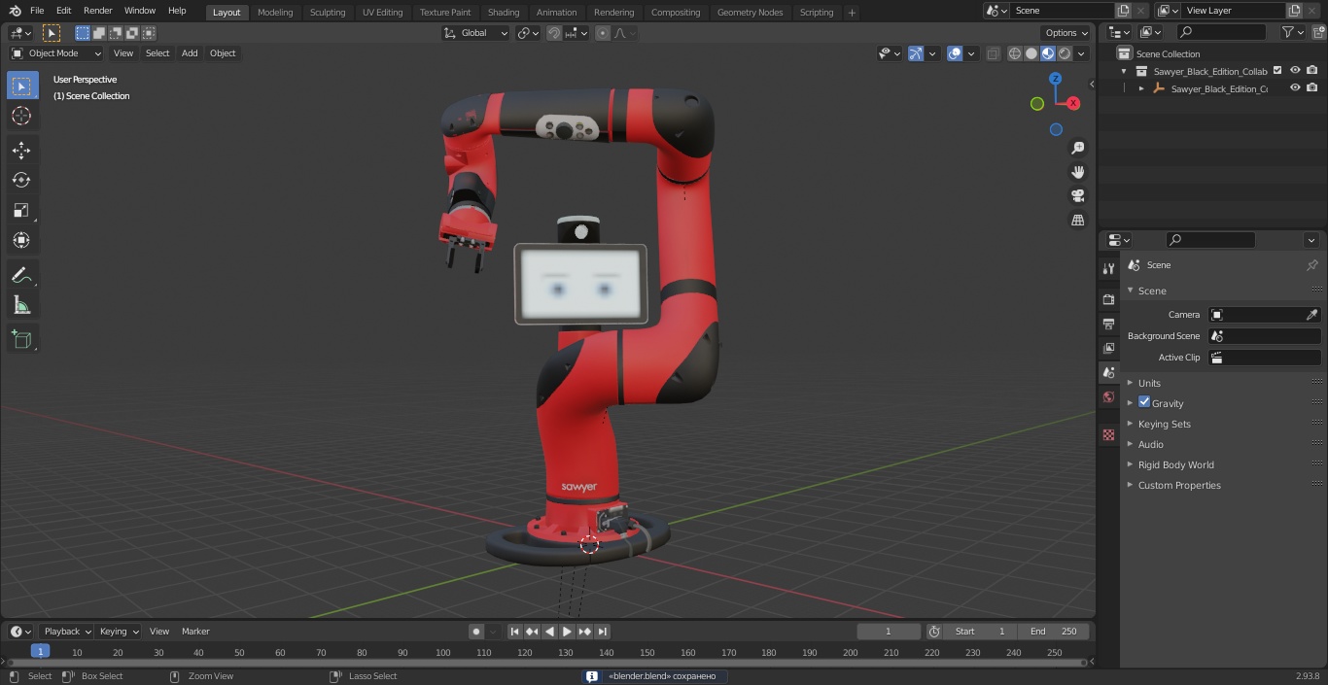Open the Texture properties tab
Viewport: 1328px width, 685px height.
(x=1108, y=435)
